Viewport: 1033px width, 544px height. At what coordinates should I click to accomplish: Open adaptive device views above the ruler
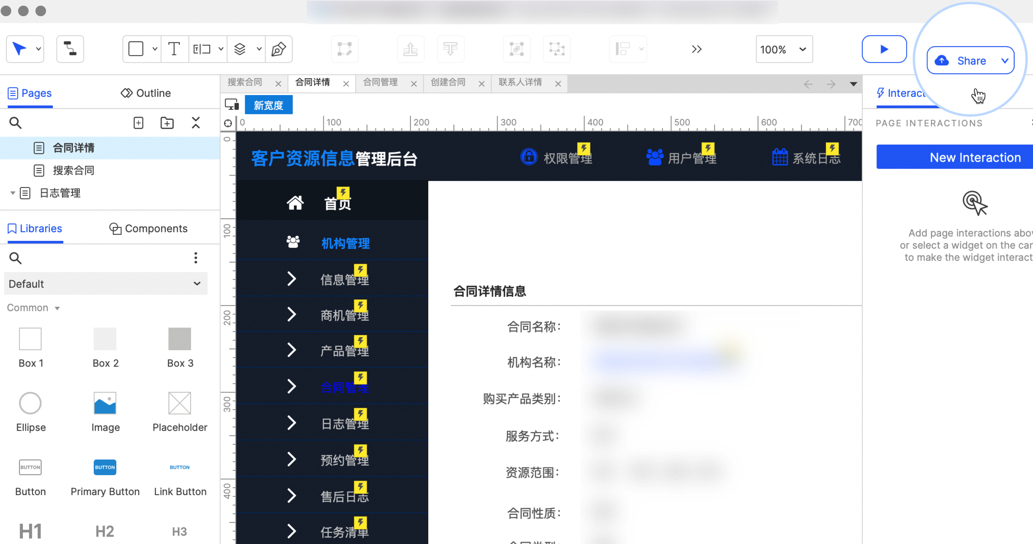[x=231, y=104]
